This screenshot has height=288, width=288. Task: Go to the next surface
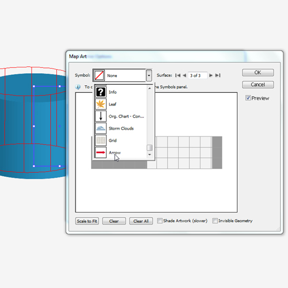click(211, 75)
